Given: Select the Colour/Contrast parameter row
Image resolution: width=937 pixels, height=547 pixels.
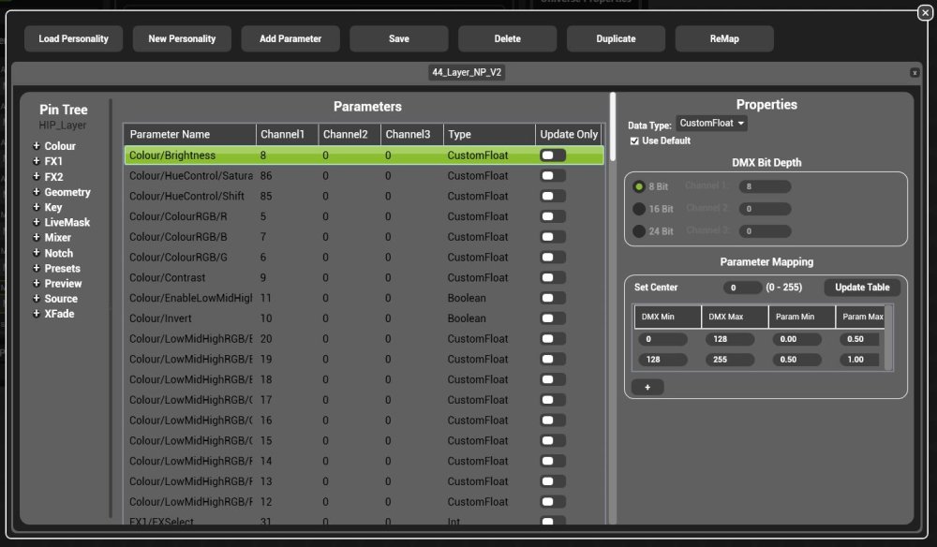Looking at the screenshot, I should pos(364,277).
